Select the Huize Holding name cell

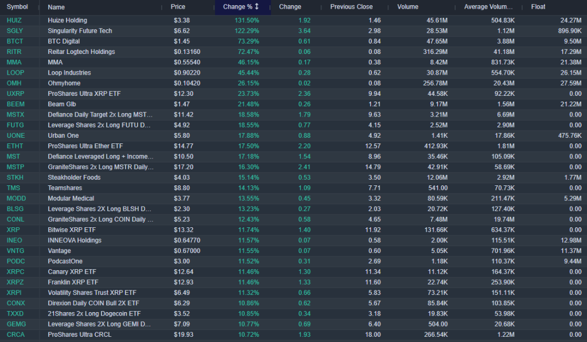coord(68,20)
